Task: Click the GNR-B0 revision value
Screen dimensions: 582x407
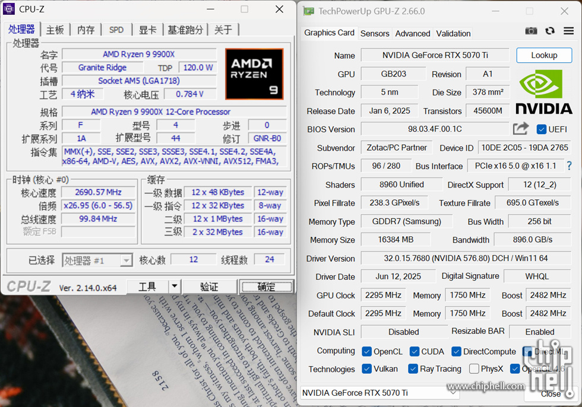Action: click(267, 138)
